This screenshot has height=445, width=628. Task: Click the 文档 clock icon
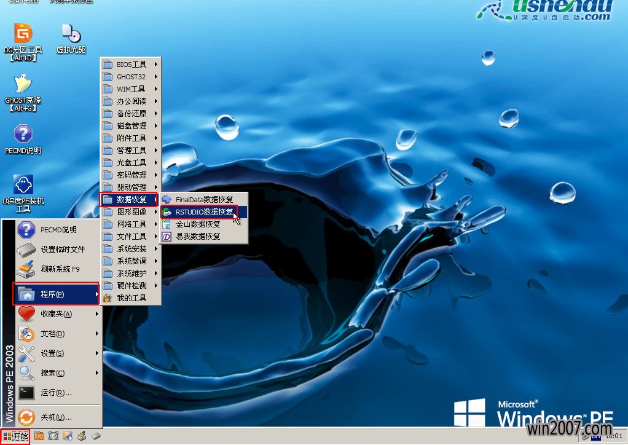(x=26, y=334)
